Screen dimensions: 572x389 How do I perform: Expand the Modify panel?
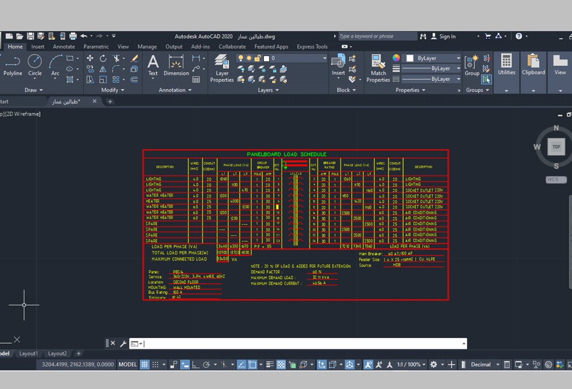coord(113,90)
